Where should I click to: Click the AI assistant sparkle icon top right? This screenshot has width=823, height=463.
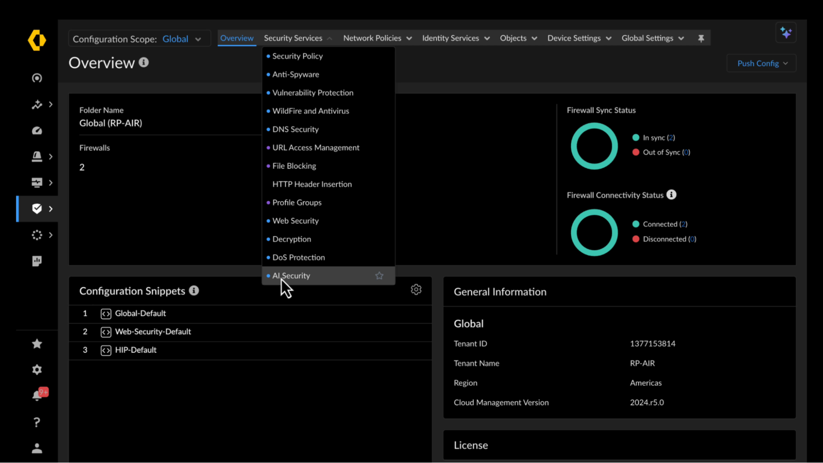click(x=786, y=33)
